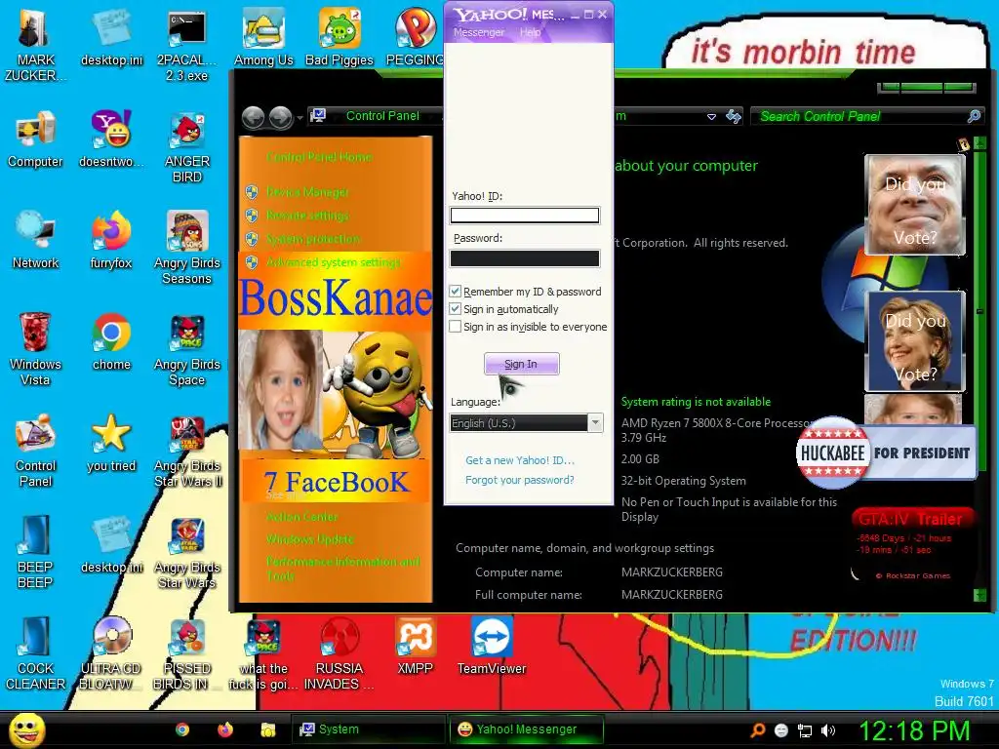Launch ANGER BIRD desktop shortcut
Viewport: 999px width, 749px height.
(x=186, y=146)
